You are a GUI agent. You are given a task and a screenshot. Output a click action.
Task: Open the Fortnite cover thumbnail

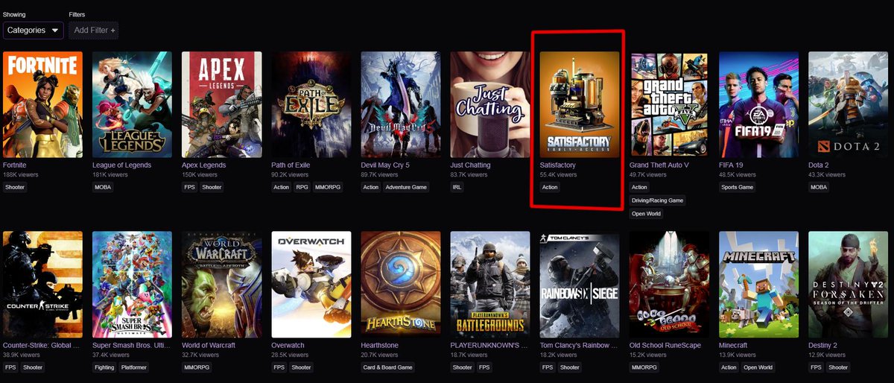(x=42, y=104)
